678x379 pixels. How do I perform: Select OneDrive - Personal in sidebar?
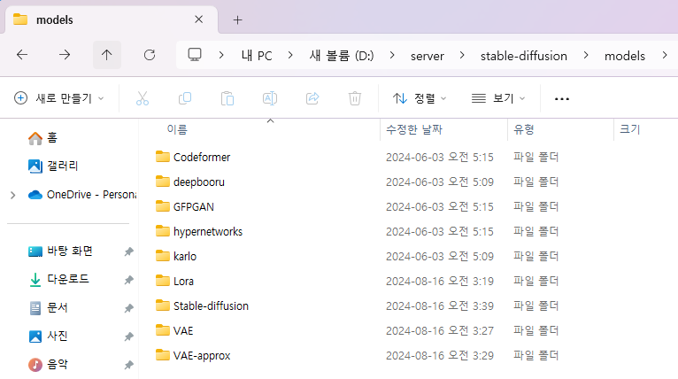click(81, 195)
